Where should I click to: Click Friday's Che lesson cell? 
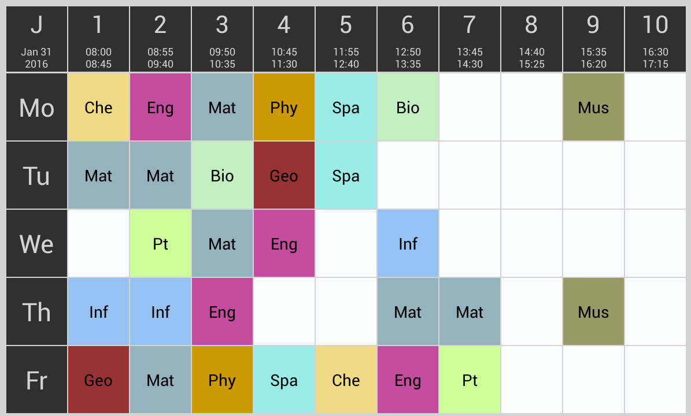[x=346, y=380]
